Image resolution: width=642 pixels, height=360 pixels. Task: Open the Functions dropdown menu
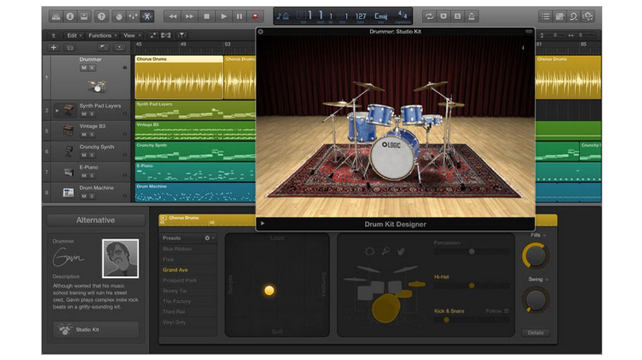[x=102, y=35]
